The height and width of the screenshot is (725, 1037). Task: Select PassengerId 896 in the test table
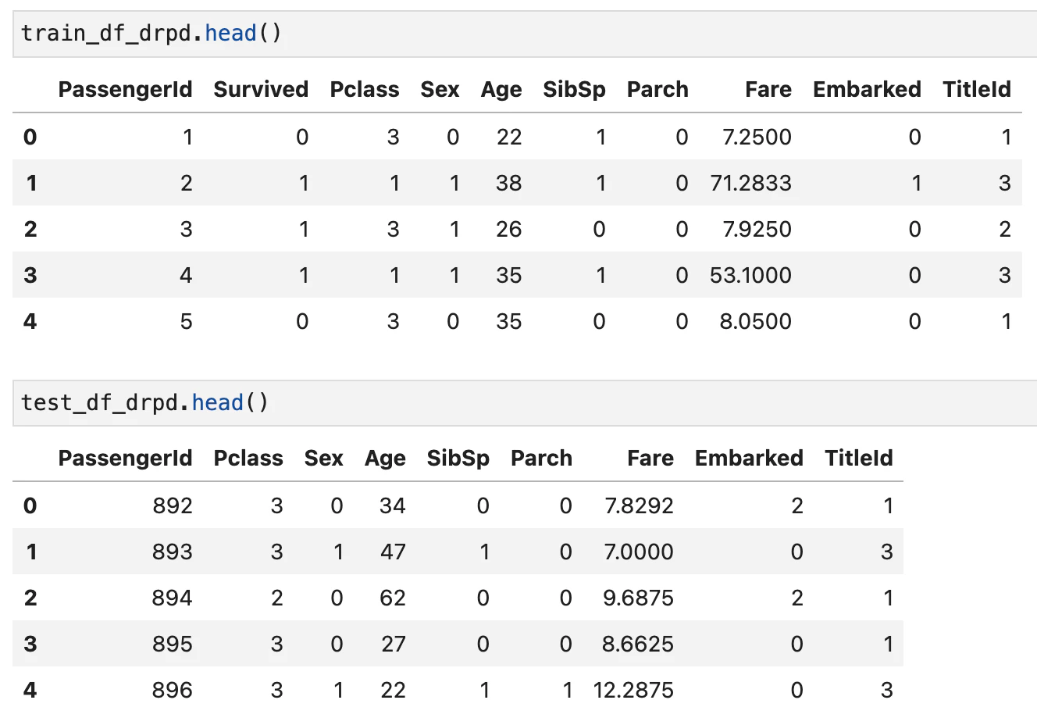click(173, 690)
